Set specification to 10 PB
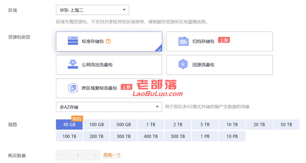This screenshot has height=163, width=306. pos(232,136)
